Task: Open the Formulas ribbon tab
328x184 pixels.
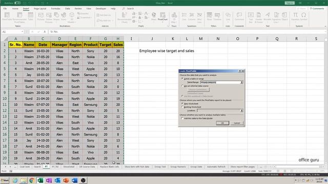Action: [x=56, y=9]
